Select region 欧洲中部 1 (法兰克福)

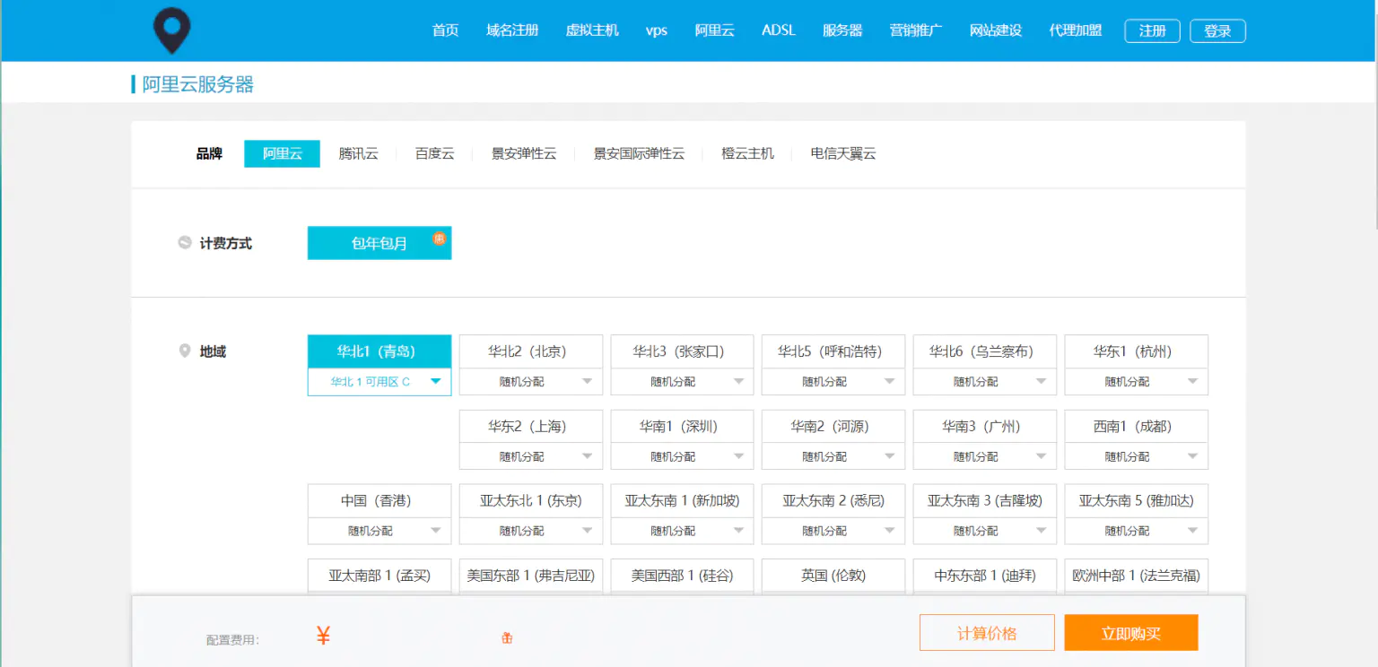click(1137, 576)
